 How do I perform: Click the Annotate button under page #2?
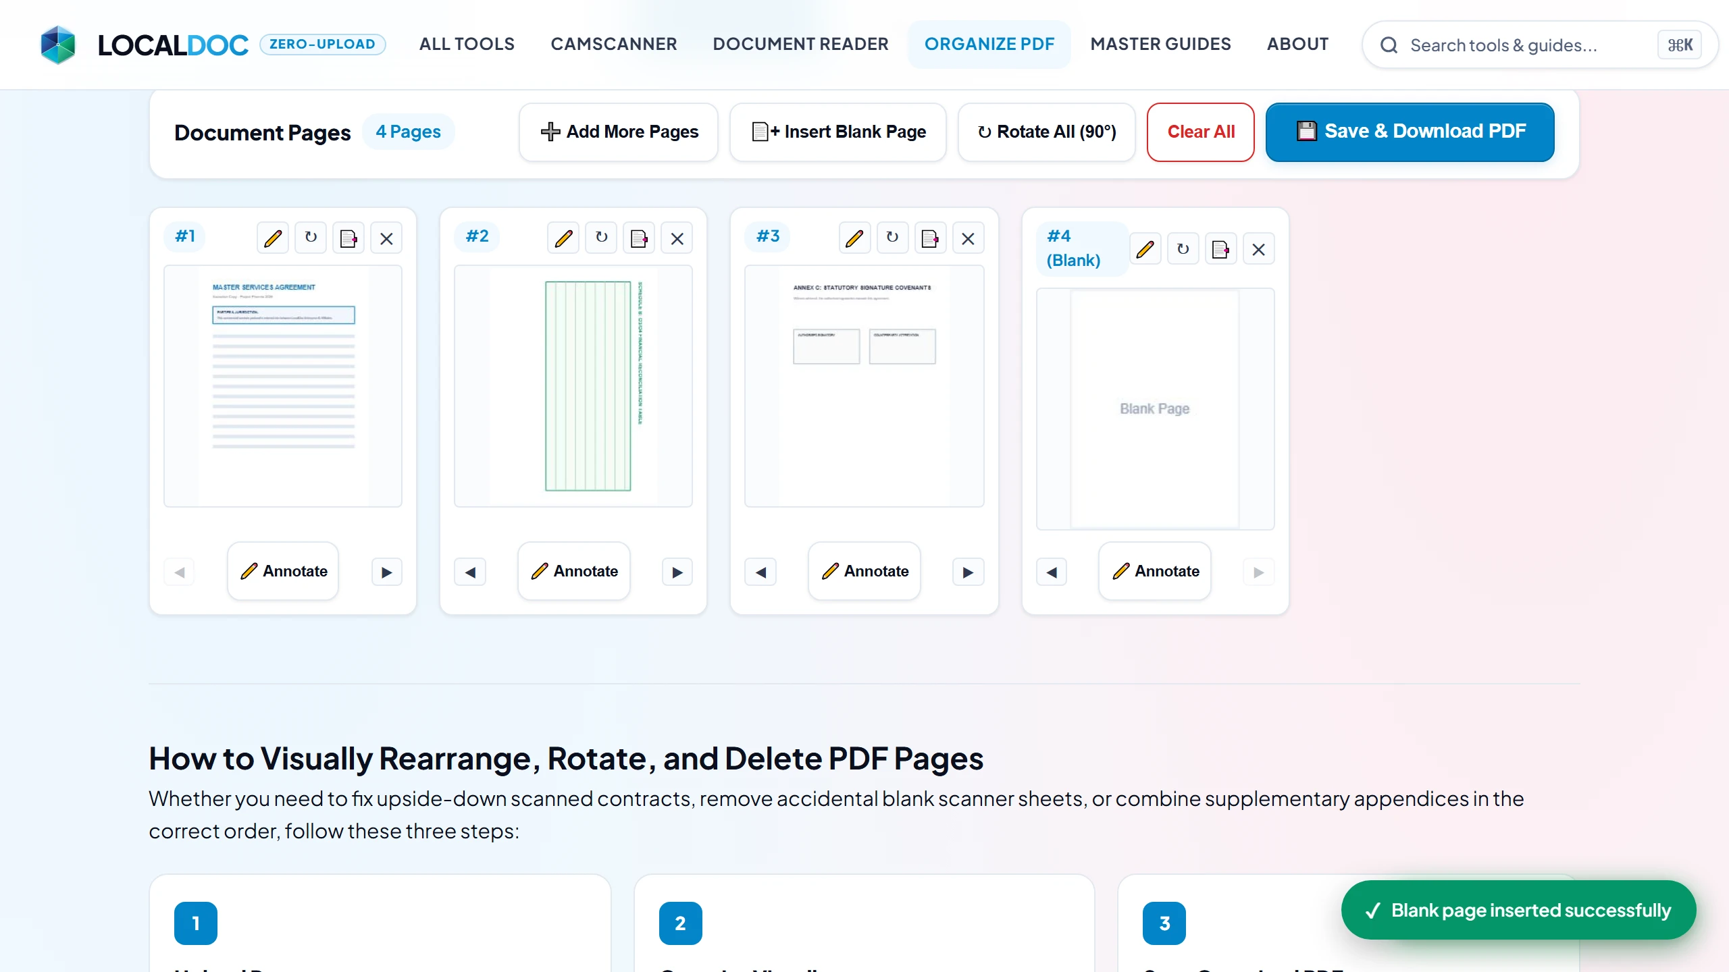click(574, 571)
